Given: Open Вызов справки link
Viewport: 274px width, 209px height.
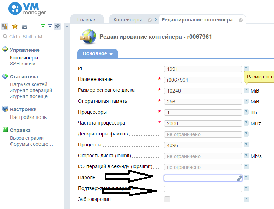Looking at the screenshot, I should 27,138.
